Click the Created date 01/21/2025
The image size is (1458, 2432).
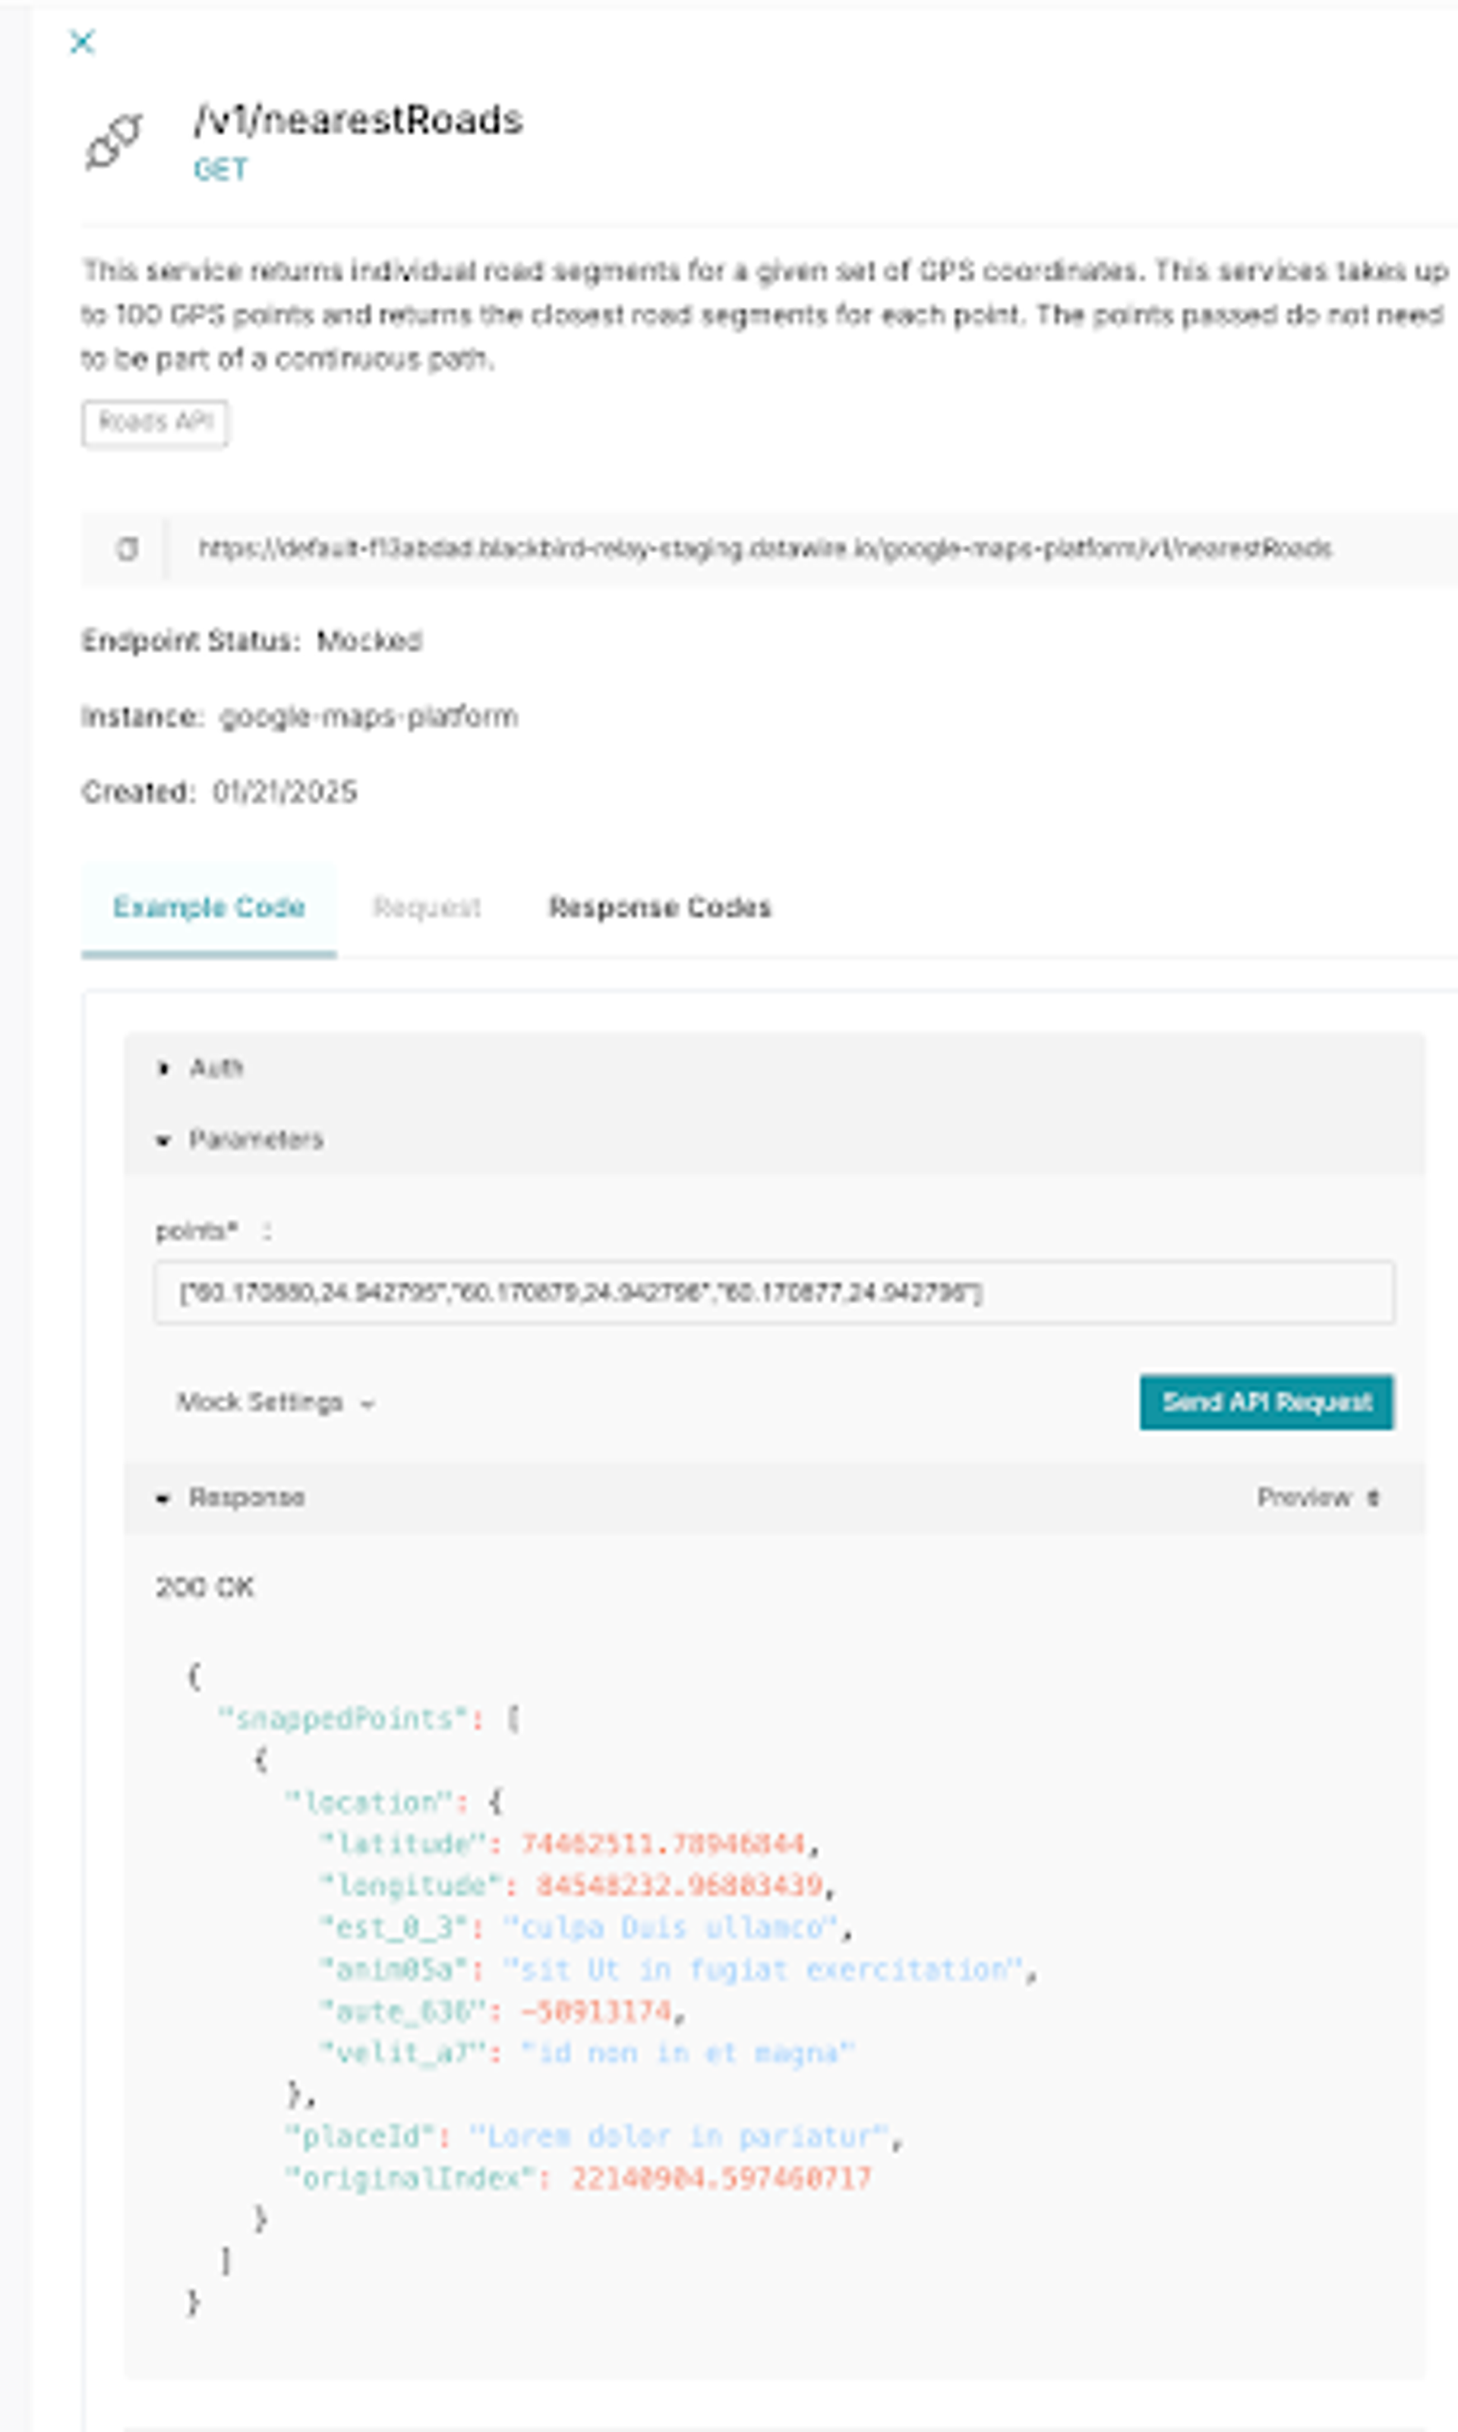pyautogui.click(x=285, y=792)
